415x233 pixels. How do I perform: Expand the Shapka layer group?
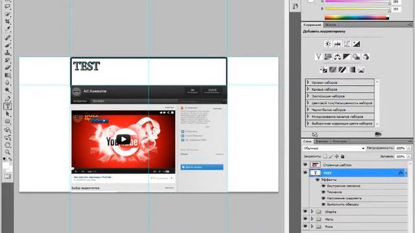(312, 212)
